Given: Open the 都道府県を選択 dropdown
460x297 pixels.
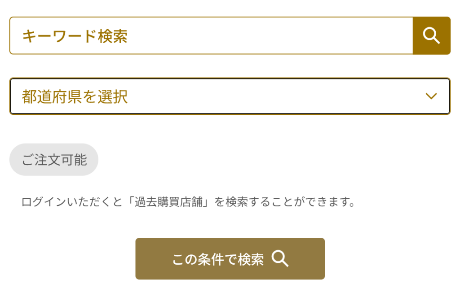Looking at the screenshot, I should coord(230,96).
